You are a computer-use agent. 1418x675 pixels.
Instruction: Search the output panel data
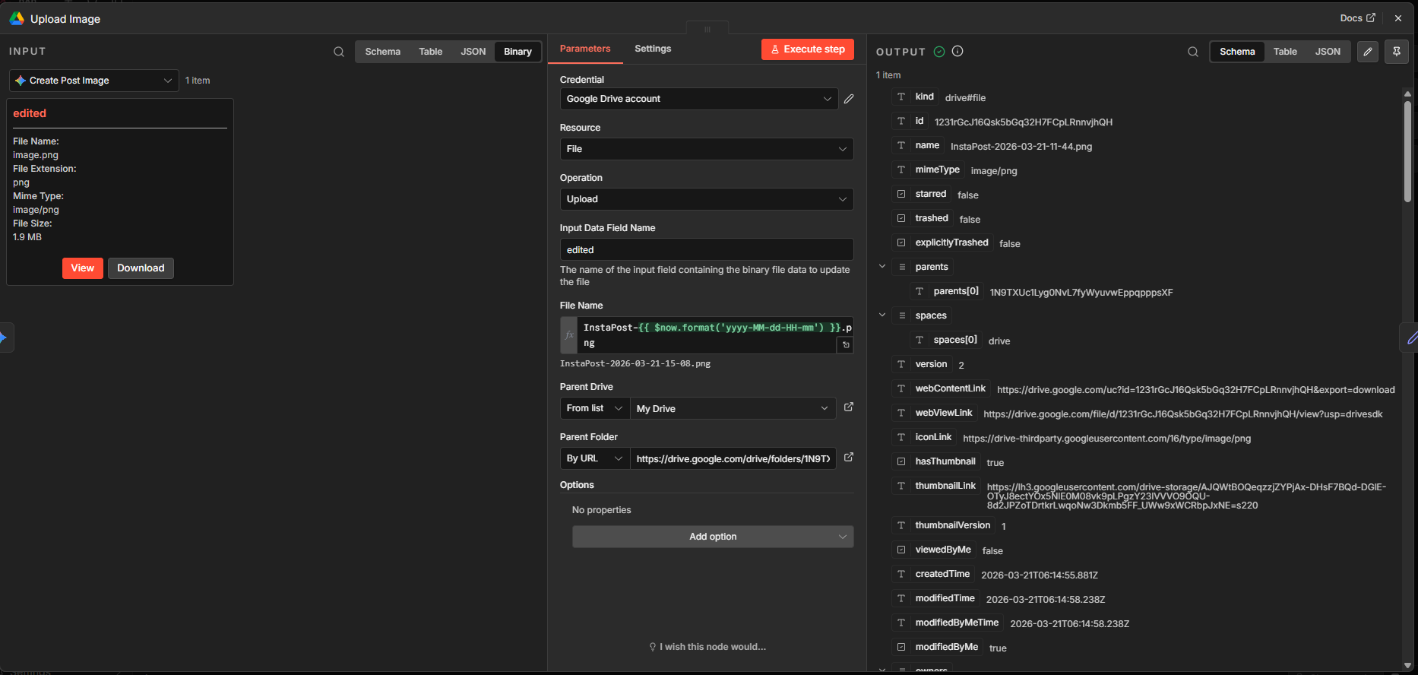(x=1193, y=52)
